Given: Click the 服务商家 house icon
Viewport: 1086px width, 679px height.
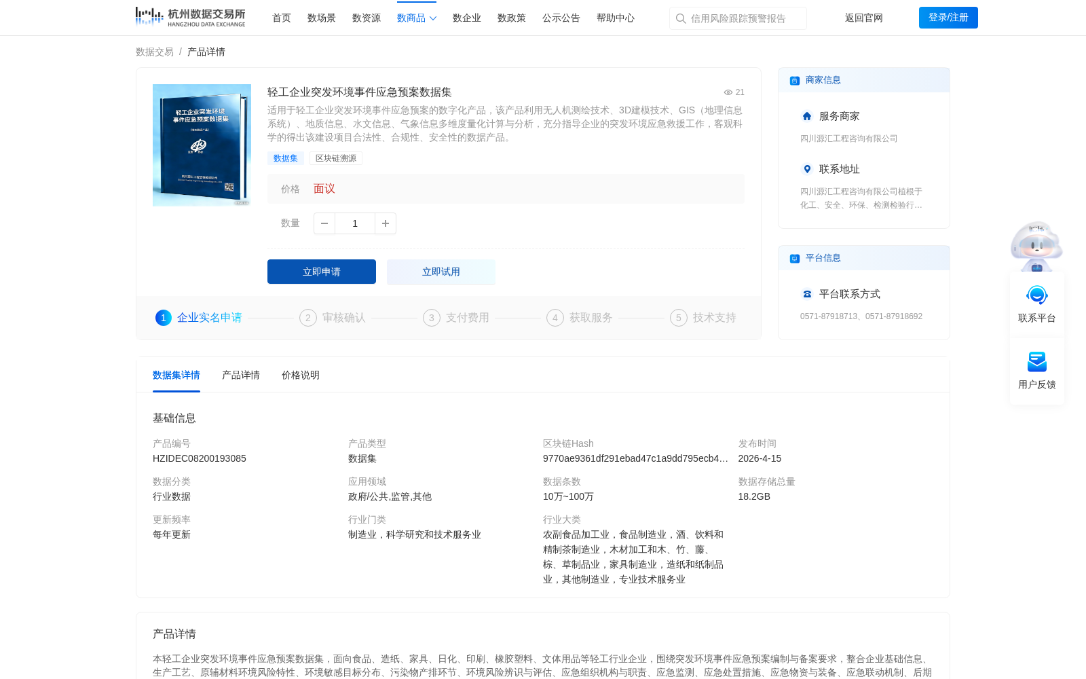Looking at the screenshot, I should [807, 116].
